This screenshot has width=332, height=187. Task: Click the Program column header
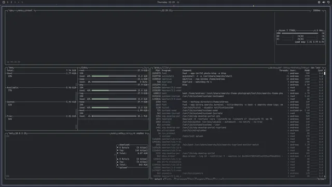[167, 71]
